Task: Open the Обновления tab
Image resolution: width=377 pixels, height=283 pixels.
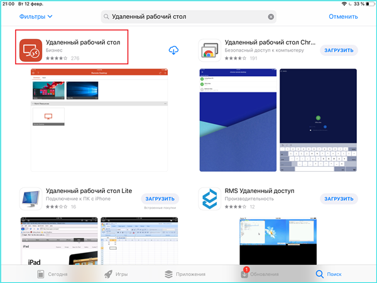Action: point(260,274)
